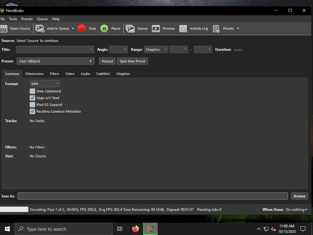Click the Open Source clapperboard icon

[3, 28]
